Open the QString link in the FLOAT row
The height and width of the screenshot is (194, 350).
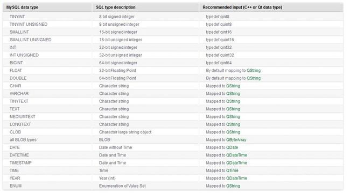[x=254, y=70]
